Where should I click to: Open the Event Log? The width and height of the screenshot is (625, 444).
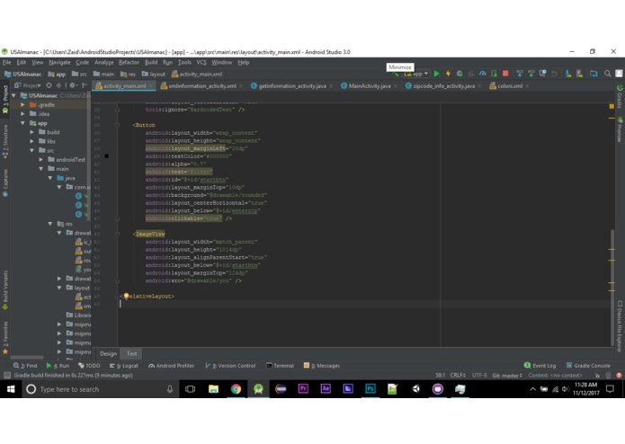tap(540, 366)
